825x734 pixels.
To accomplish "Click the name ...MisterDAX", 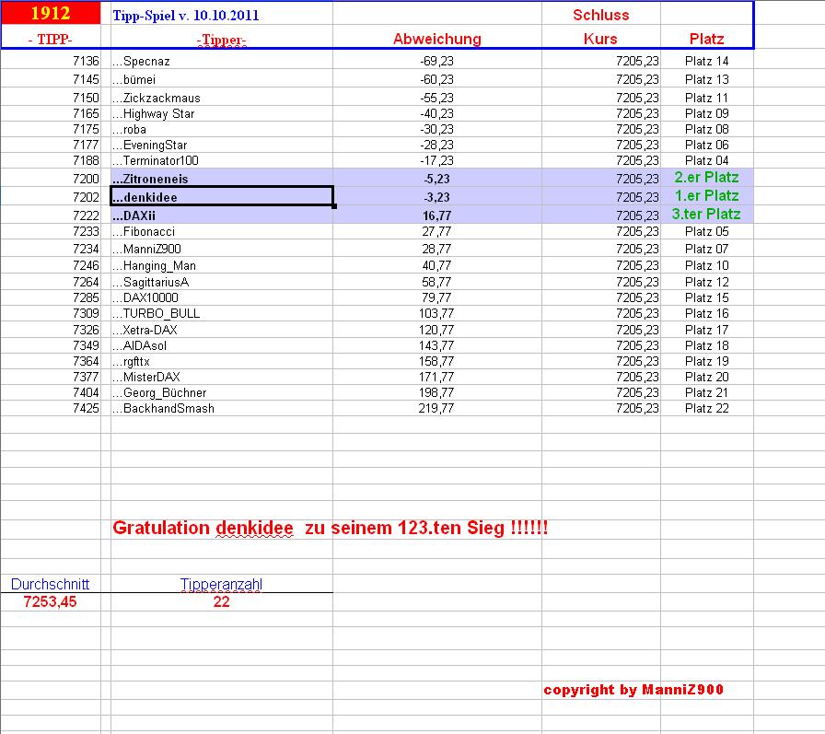I will [x=146, y=378].
